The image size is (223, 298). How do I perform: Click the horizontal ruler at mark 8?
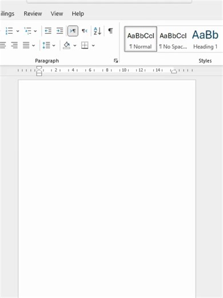pyautogui.click(x=107, y=70)
